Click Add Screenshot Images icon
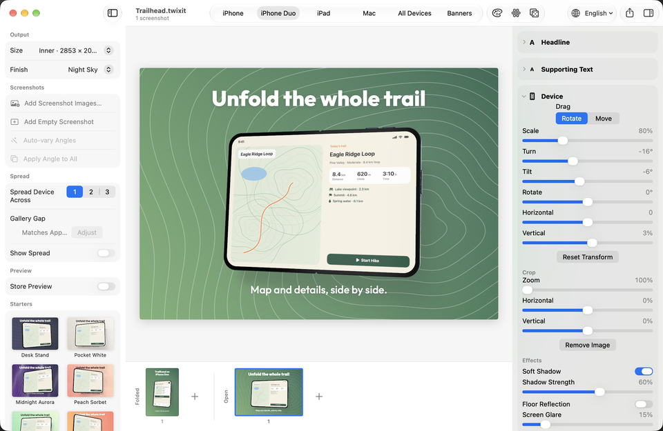 click(15, 103)
